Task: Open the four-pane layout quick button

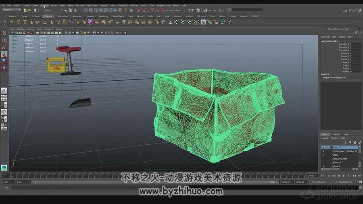Action: click(4, 98)
